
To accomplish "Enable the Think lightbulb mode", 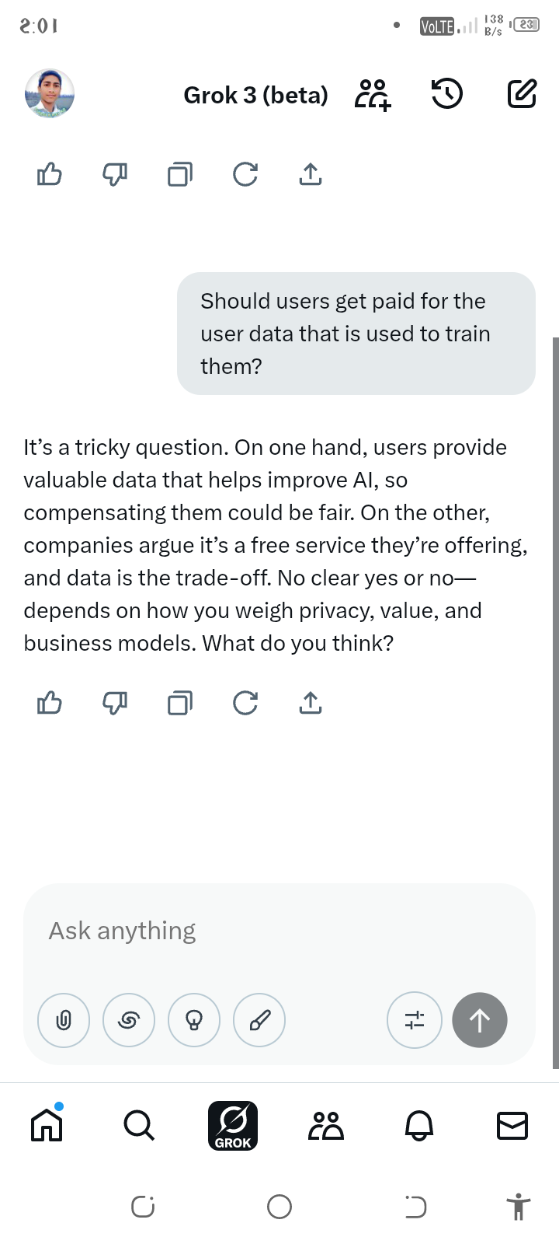I will pyautogui.click(x=194, y=1020).
